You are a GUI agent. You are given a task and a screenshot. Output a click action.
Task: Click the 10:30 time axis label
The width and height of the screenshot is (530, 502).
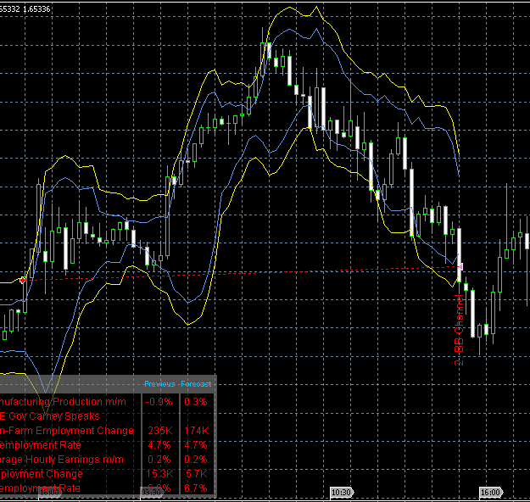(x=342, y=492)
